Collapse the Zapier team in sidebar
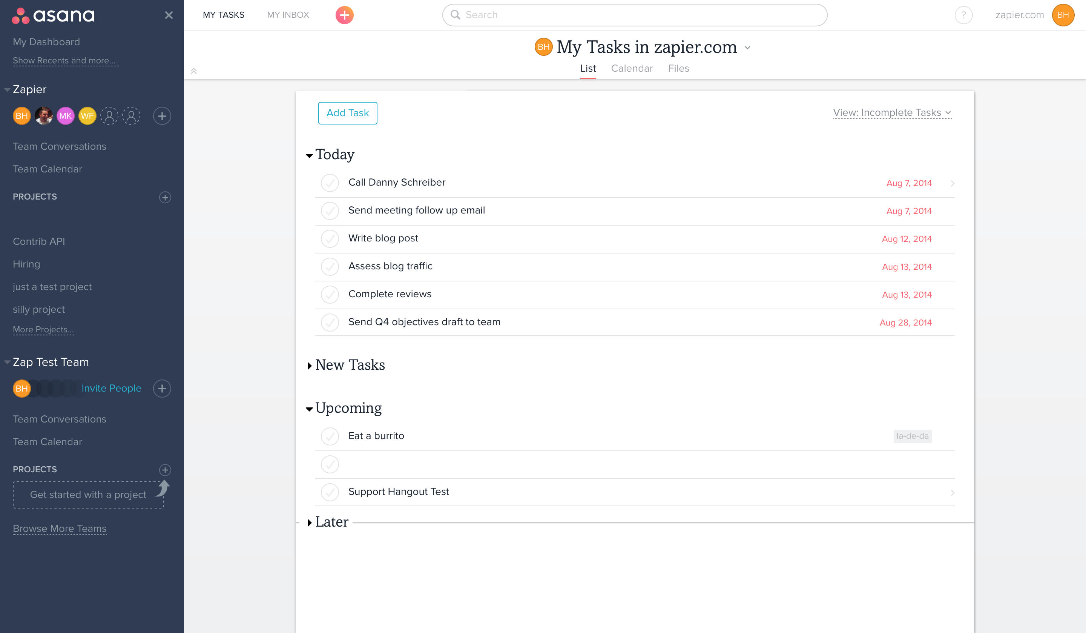1086x633 pixels. (x=7, y=90)
